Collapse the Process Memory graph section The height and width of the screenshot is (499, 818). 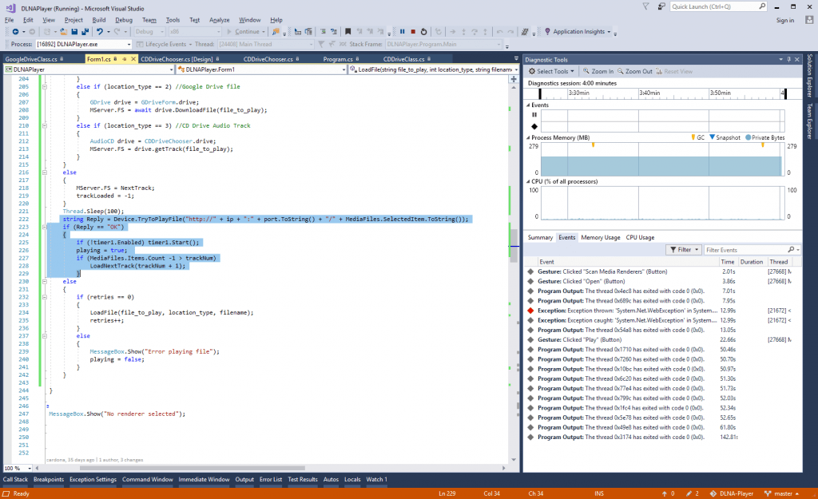528,137
